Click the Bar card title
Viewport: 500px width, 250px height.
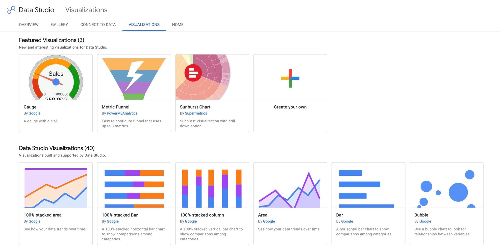tap(339, 215)
